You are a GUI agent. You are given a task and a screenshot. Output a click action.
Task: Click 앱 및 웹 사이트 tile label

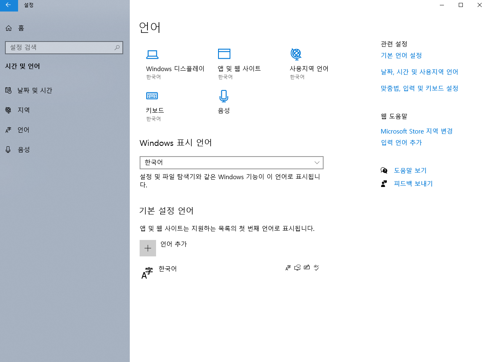pos(239,69)
